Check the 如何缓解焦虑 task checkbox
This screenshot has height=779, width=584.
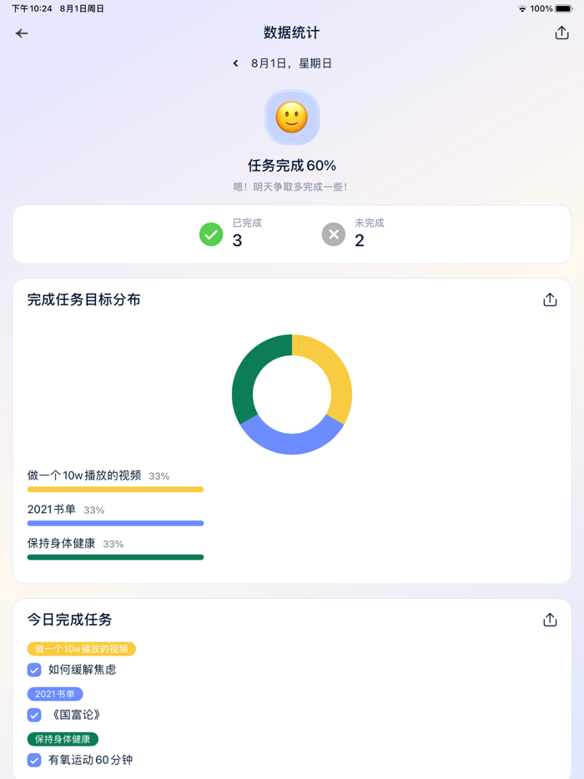pyautogui.click(x=33, y=670)
